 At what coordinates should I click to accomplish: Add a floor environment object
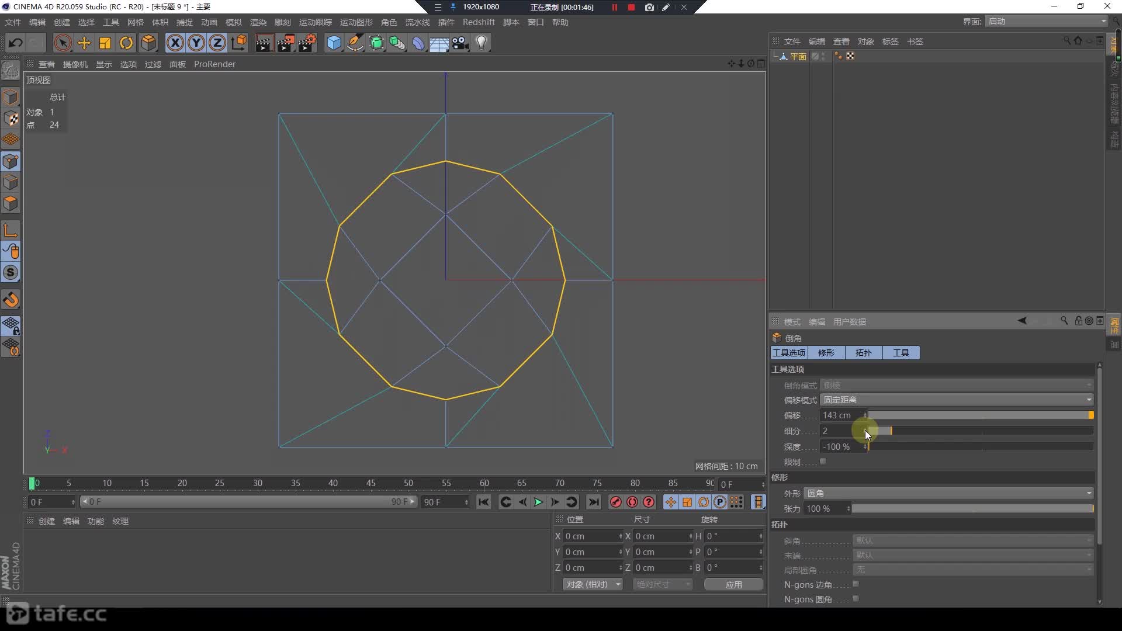point(439,43)
